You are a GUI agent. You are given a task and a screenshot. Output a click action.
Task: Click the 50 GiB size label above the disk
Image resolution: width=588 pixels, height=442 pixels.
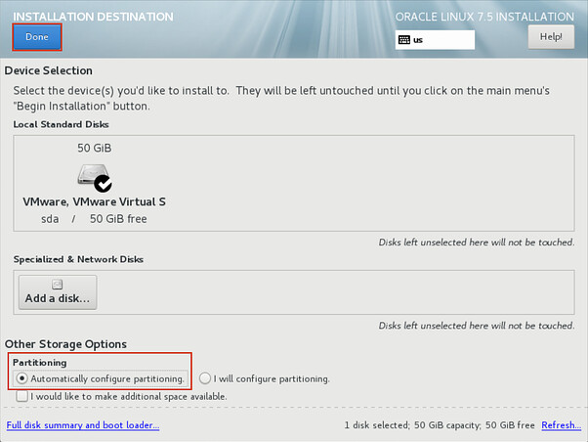coord(94,148)
